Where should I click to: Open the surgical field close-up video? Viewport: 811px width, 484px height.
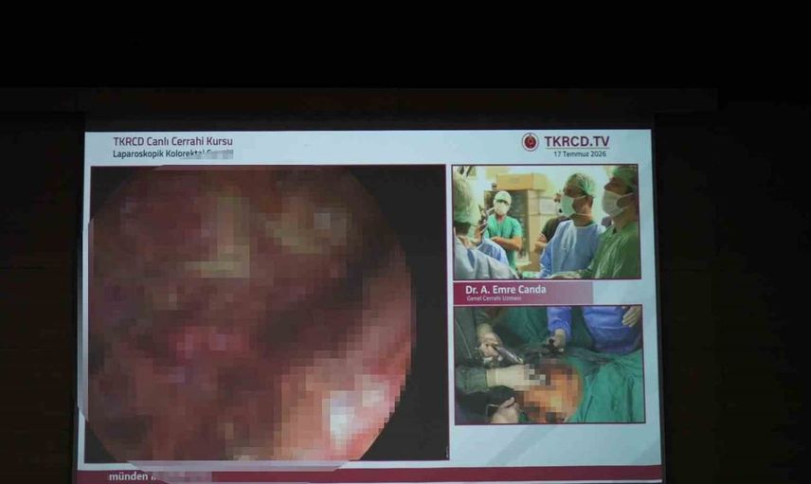point(550,365)
